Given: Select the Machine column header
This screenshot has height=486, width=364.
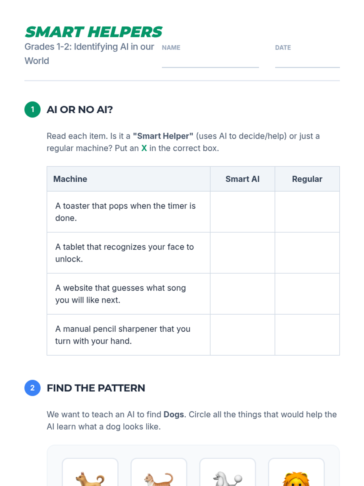Looking at the screenshot, I should [70, 179].
